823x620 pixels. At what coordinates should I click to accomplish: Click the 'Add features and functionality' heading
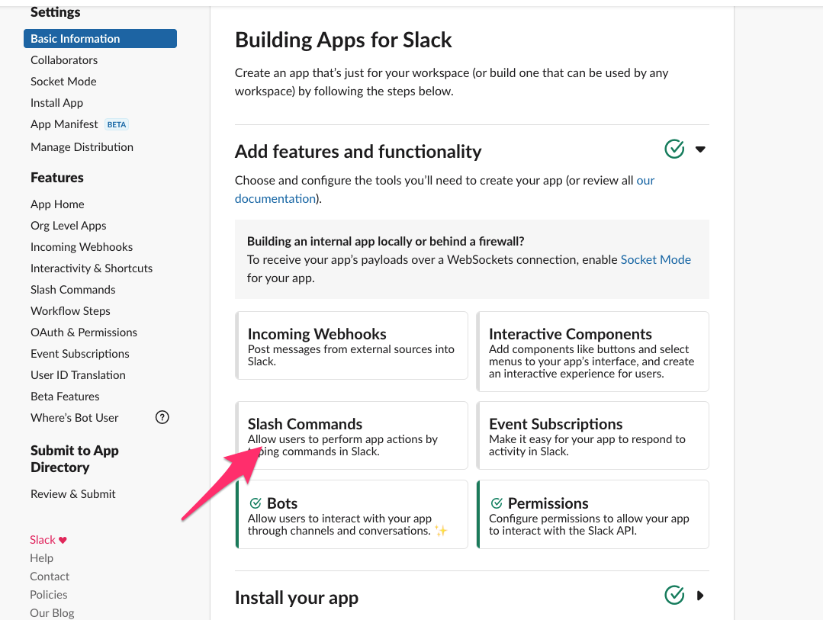point(358,151)
